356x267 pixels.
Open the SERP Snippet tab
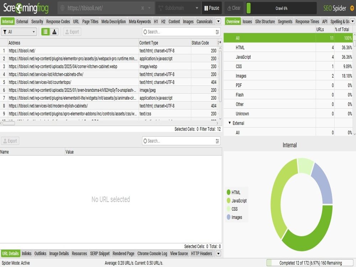[x=100, y=253]
